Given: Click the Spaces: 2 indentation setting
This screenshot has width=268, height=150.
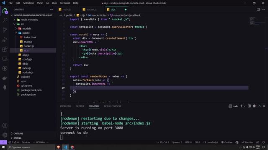Looking at the screenshot, I should 177,142.
